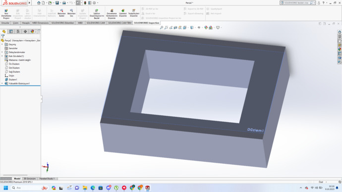Click Apply Scene icon
The image size is (342, 192).
211,28
